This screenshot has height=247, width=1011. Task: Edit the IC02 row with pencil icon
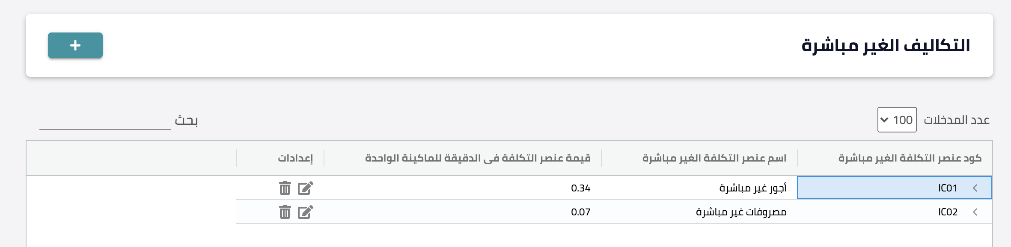[306, 212]
